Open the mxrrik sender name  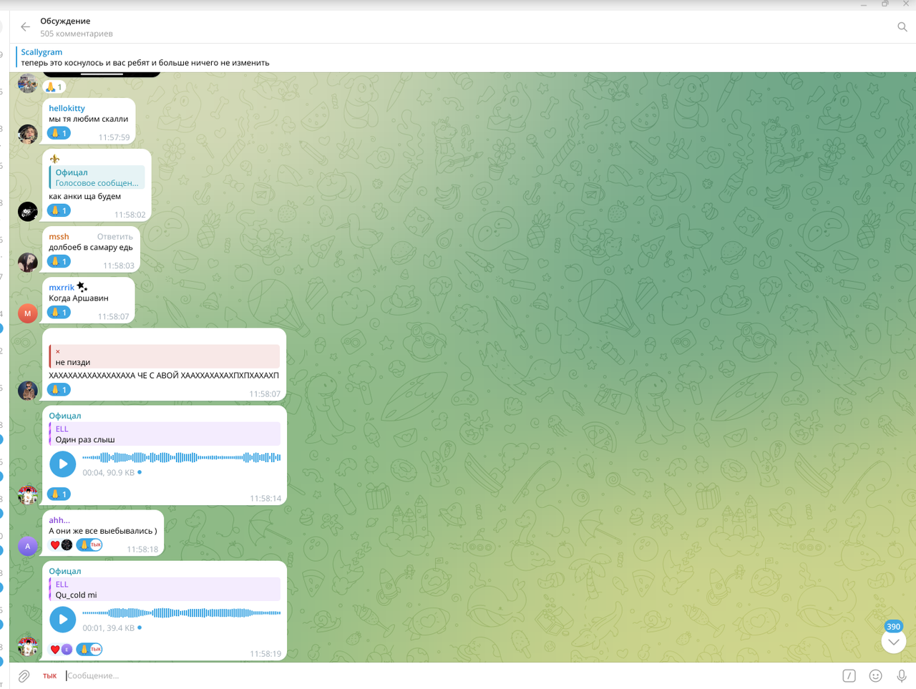coord(62,288)
